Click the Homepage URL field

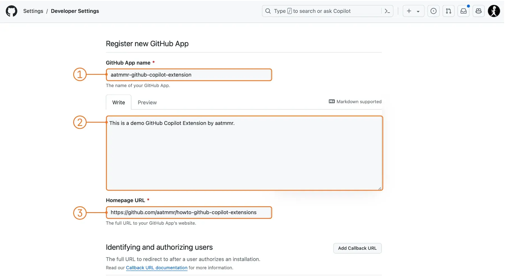[x=189, y=212]
